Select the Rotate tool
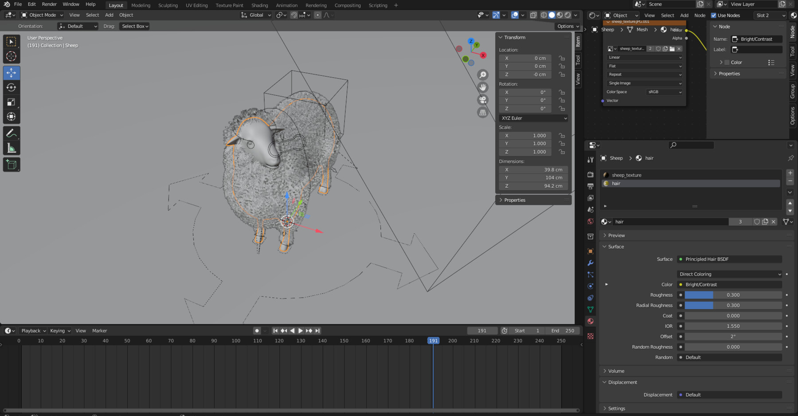The width and height of the screenshot is (798, 416). pos(12,87)
